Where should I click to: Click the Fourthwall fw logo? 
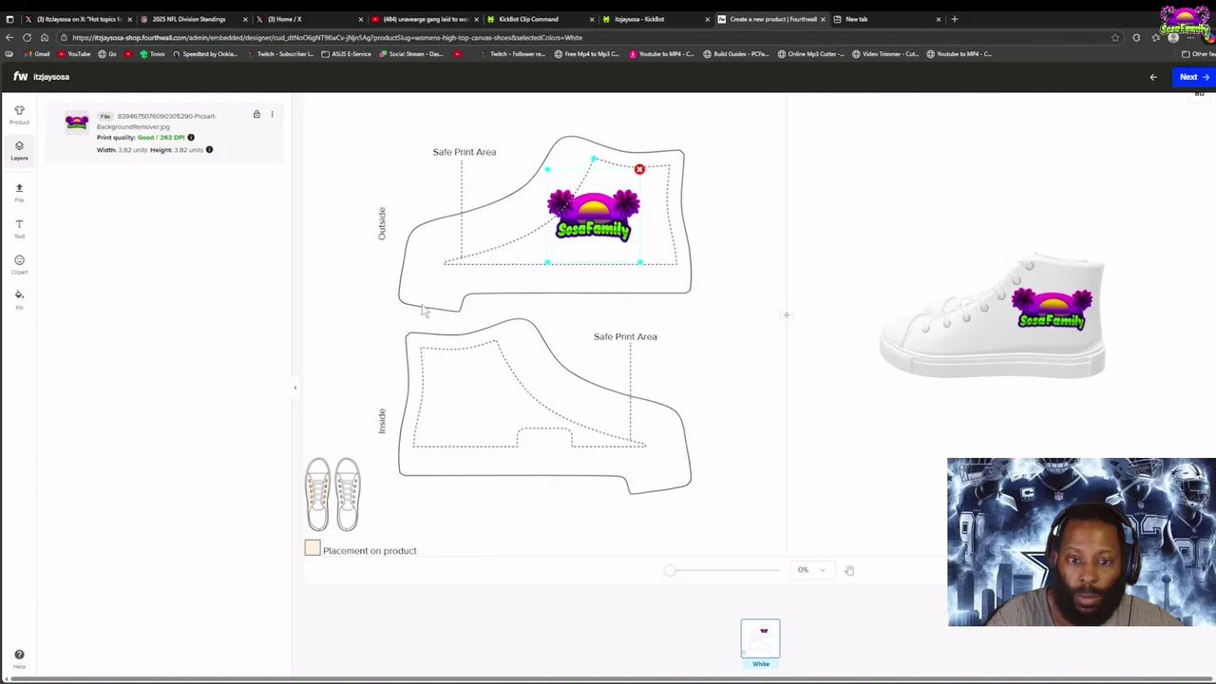pos(20,76)
